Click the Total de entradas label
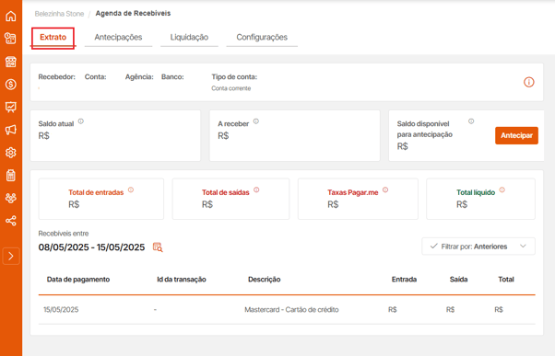This screenshot has width=555, height=356. click(x=96, y=192)
